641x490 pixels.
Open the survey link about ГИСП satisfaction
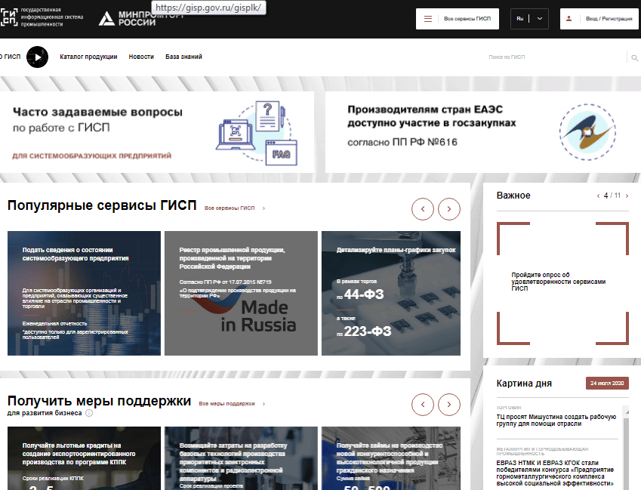[x=558, y=282]
